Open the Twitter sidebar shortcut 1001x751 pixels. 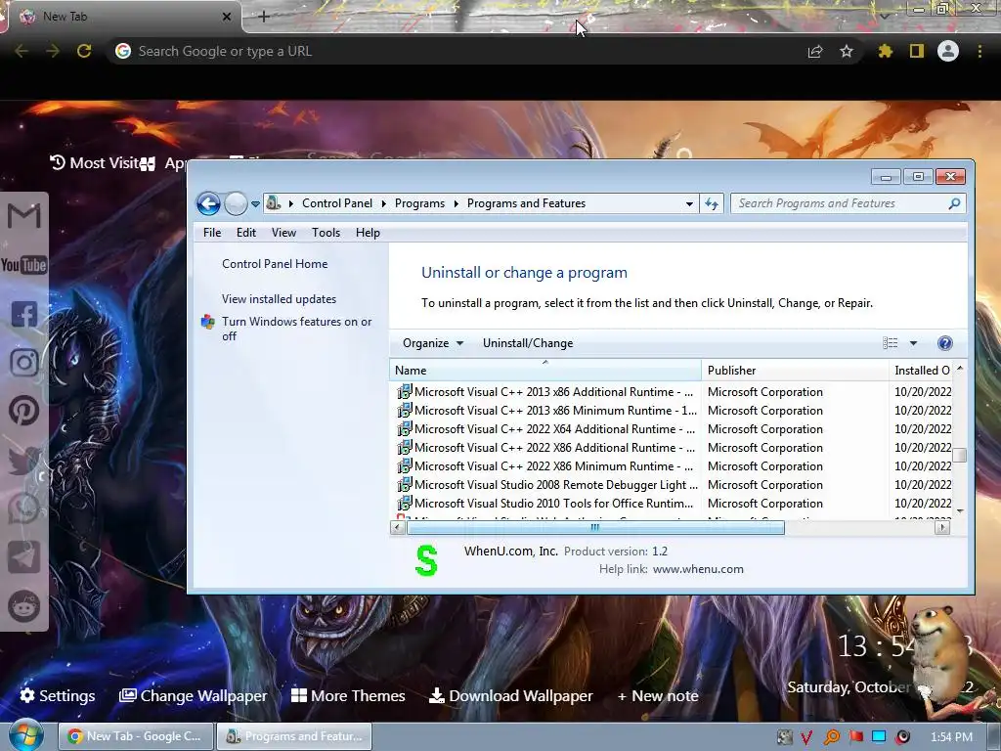(x=24, y=460)
